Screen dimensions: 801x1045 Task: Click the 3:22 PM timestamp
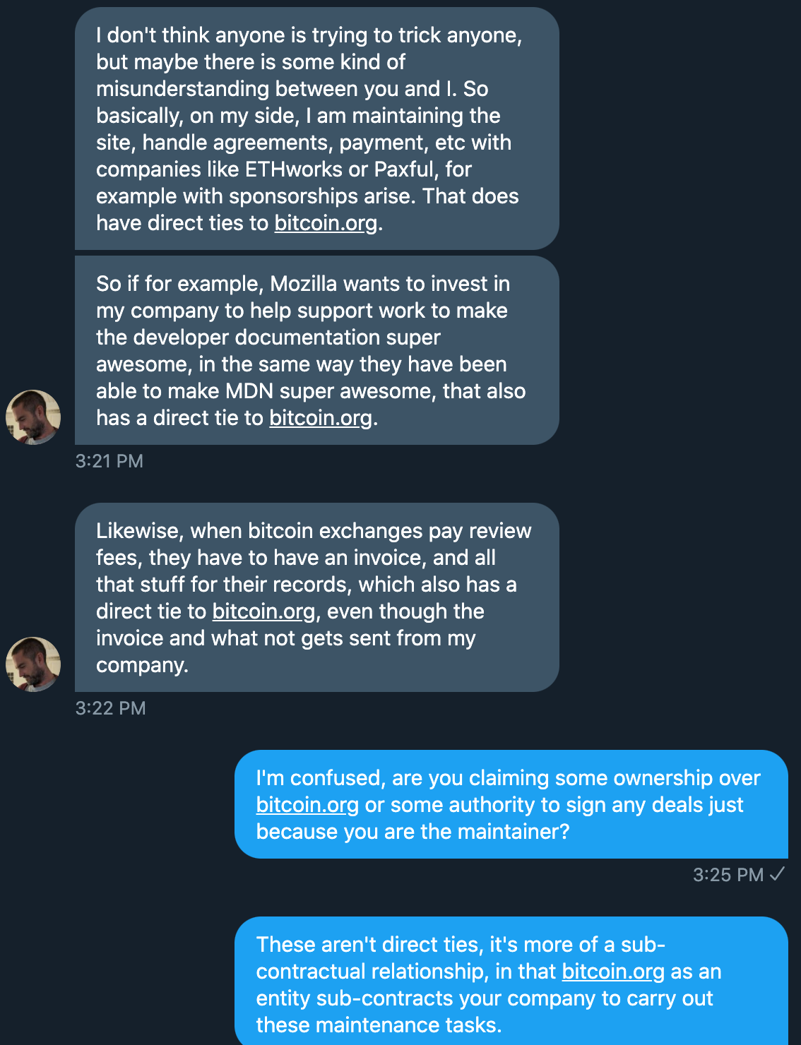109,708
